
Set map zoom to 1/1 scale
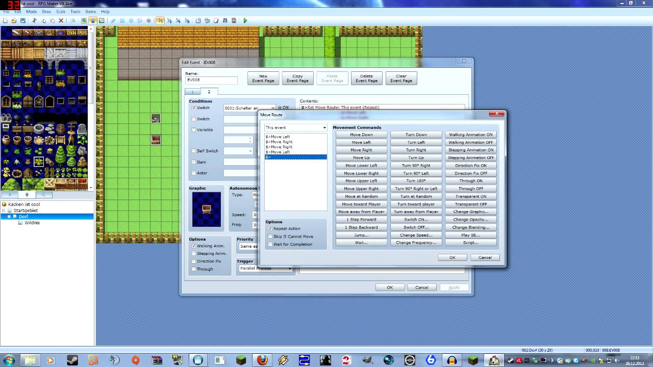(160, 20)
